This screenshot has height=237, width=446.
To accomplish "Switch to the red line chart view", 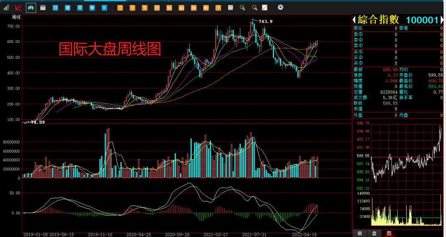I will 19,8.
